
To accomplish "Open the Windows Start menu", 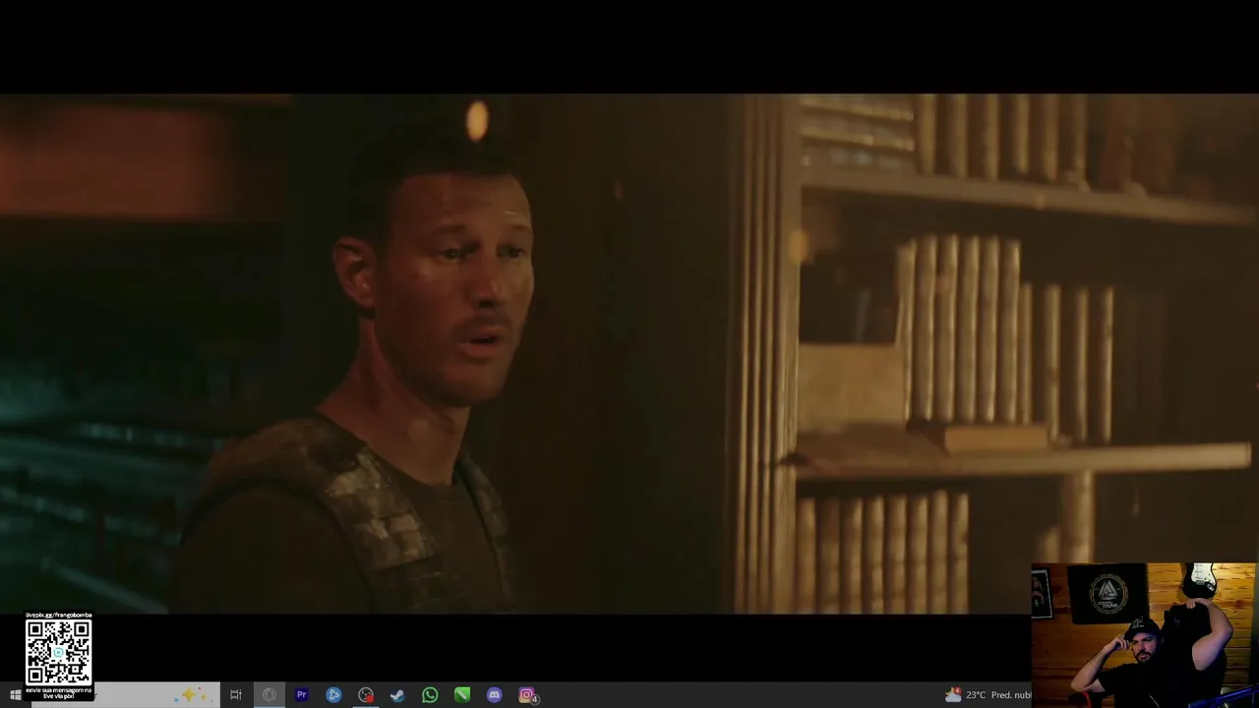I will coord(15,695).
